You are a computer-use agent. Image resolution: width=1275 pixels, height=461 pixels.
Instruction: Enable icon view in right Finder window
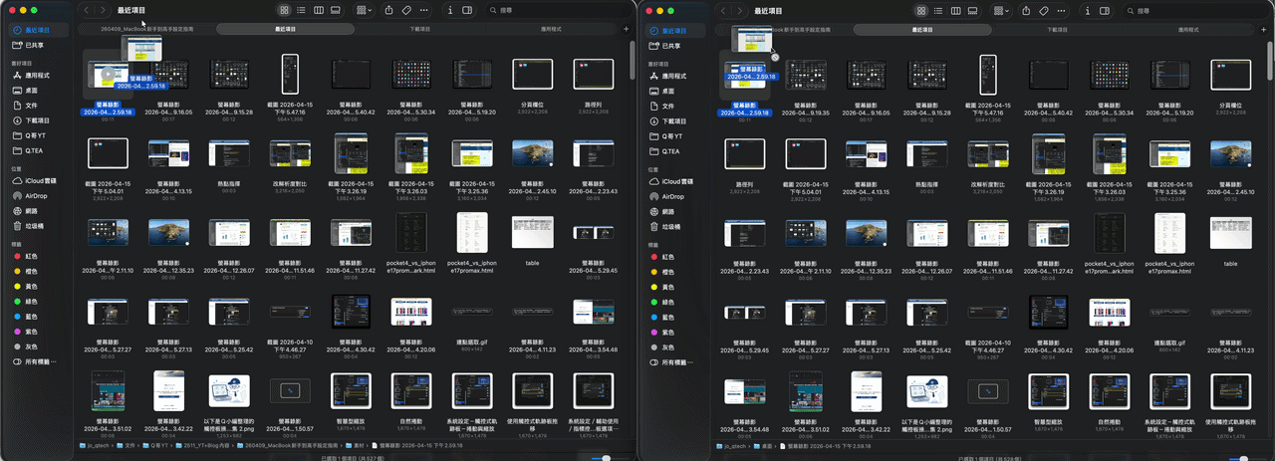pyautogui.click(x=920, y=10)
